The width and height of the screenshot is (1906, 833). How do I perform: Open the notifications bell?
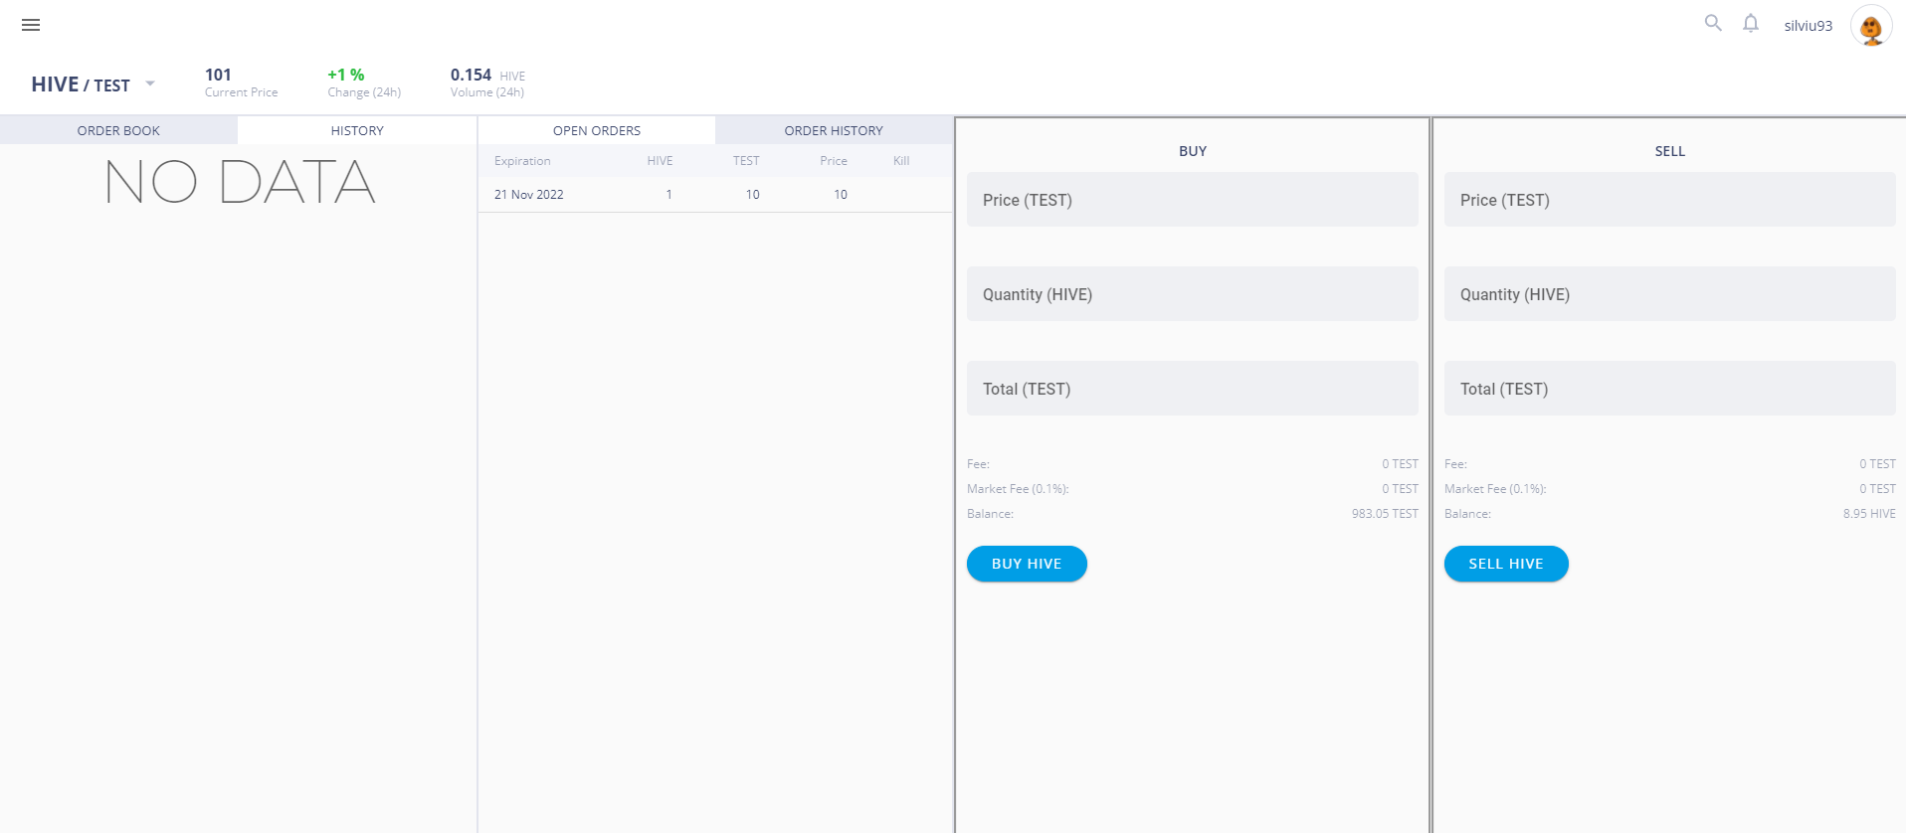(x=1751, y=23)
